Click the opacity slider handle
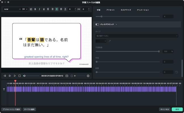The height and width of the screenshot is (113, 184). [159, 51]
